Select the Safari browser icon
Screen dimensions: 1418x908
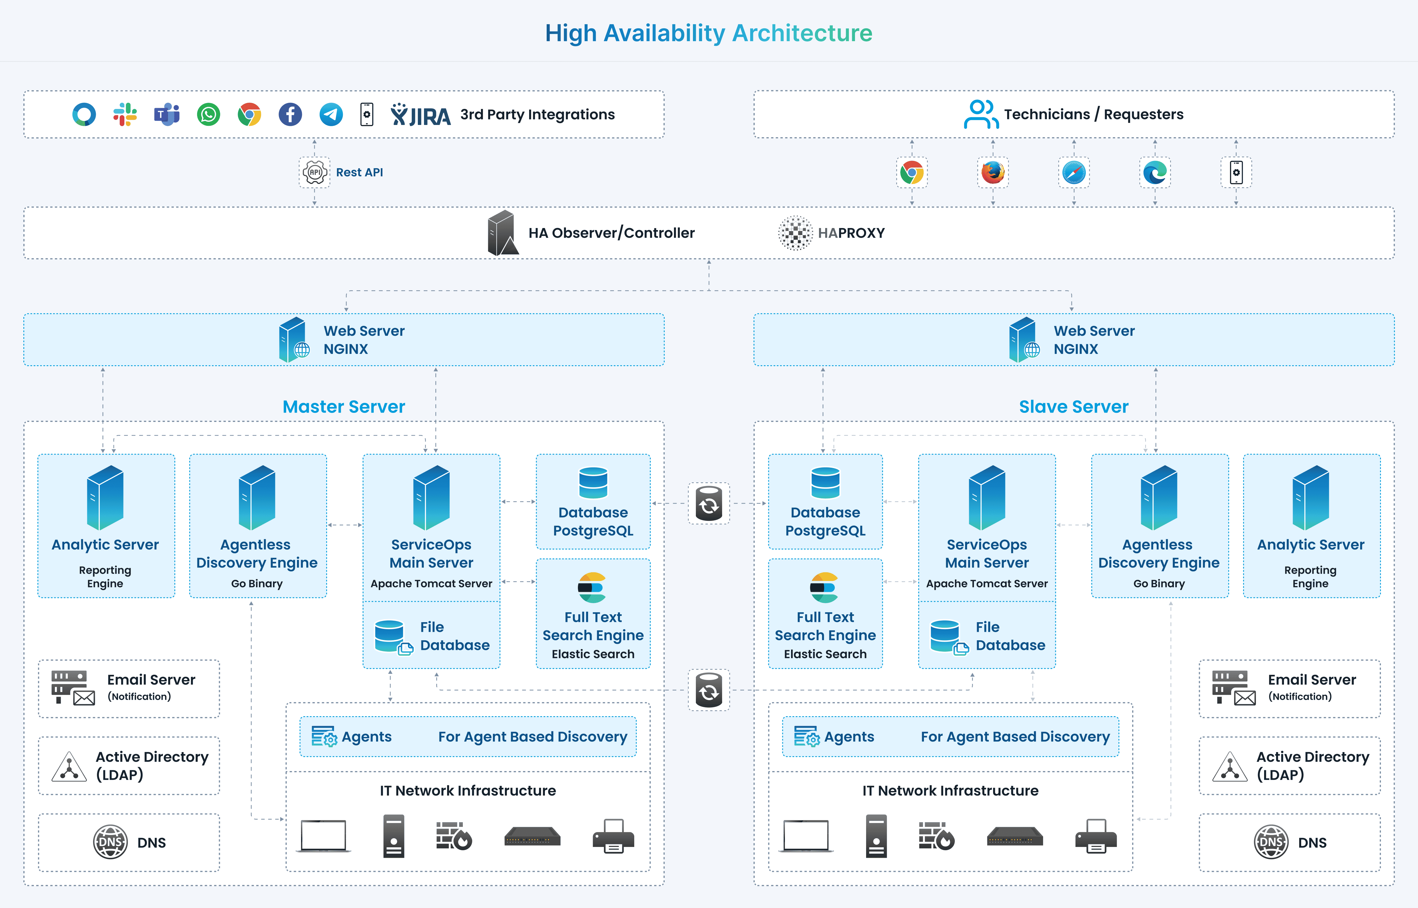coord(1074,172)
